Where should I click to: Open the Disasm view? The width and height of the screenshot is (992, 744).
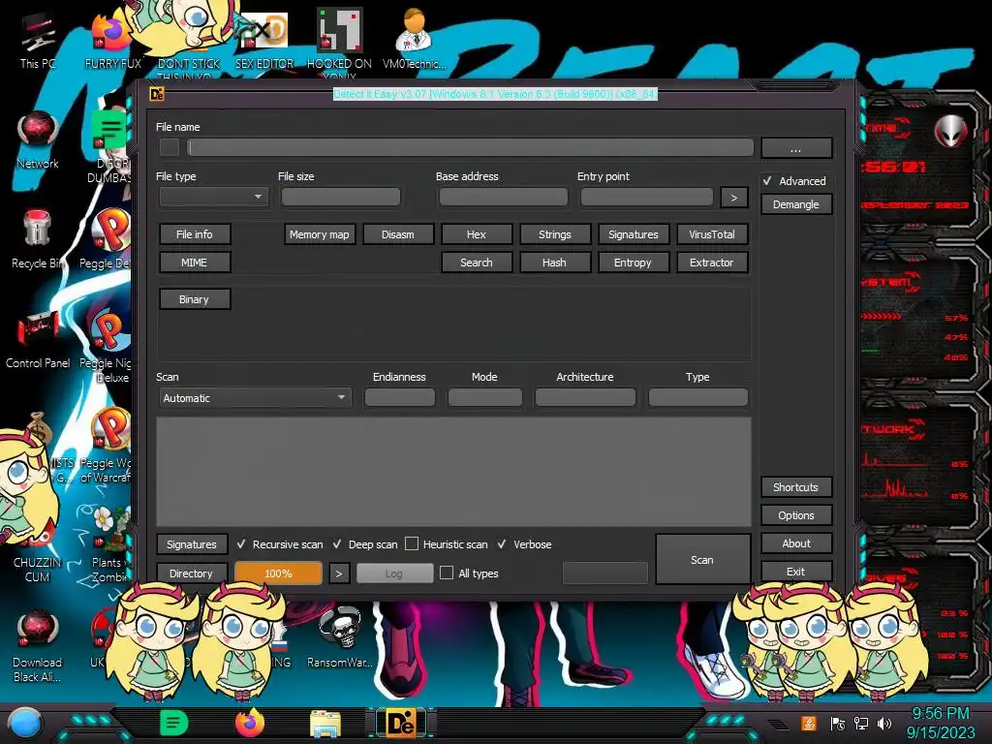click(x=398, y=234)
